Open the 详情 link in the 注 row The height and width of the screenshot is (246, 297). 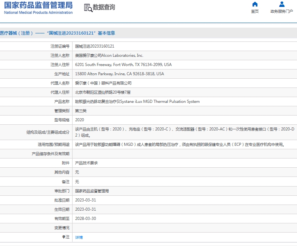[79, 237]
